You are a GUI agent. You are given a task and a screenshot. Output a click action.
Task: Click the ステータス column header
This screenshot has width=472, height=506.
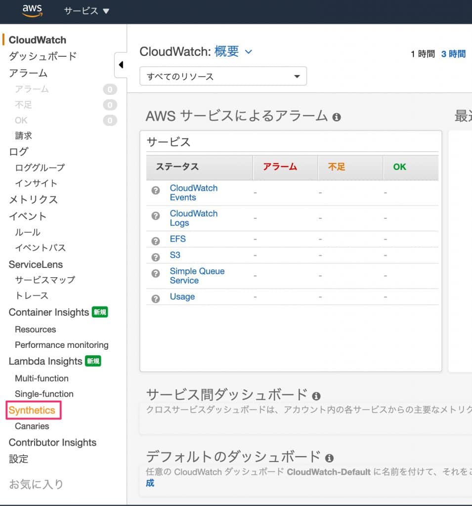(x=177, y=167)
